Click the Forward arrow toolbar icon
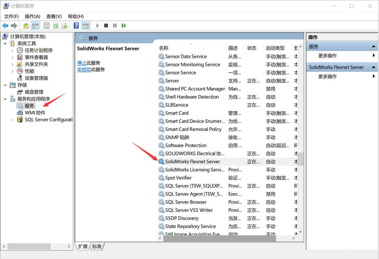The height and width of the screenshot is (259, 379). pyautogui.click(x=14, y=26)
